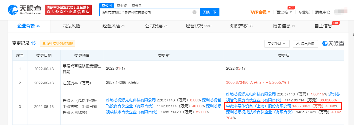Select the 经营风险 21 tab
Screen dimensions: 354x125
(114, 26)
